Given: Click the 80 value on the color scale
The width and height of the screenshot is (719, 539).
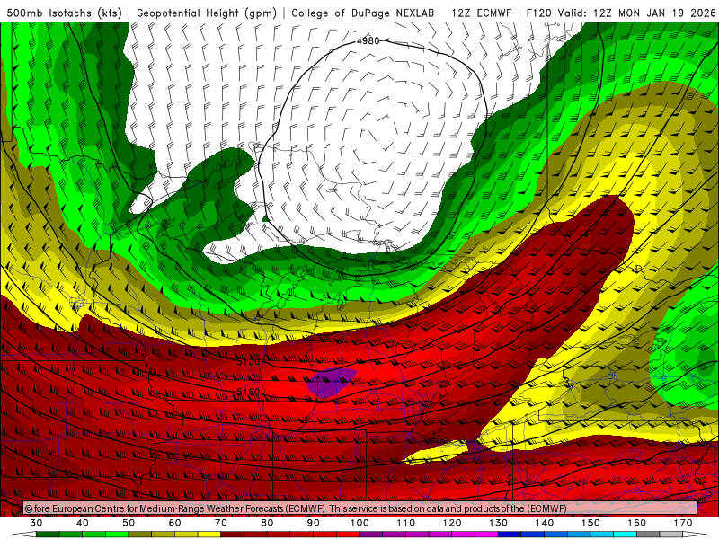Looking at the screenshot, I should pyautogui.click(x=267, y=523).
